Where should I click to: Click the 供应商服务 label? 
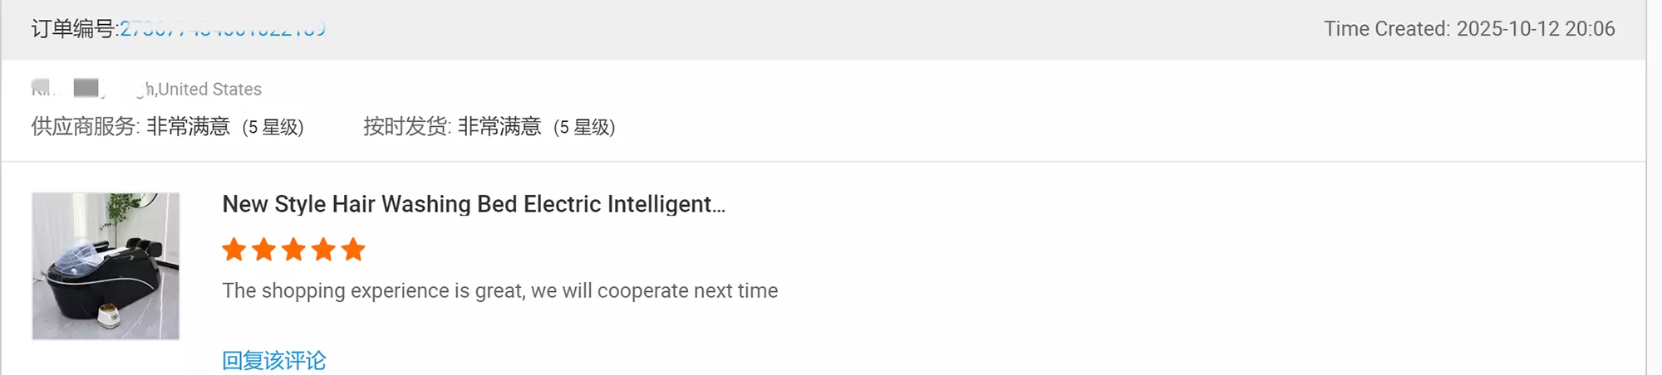85,127
